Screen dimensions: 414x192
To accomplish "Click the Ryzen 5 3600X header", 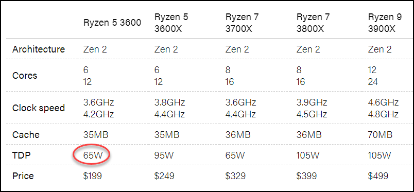I will point(171,23).
